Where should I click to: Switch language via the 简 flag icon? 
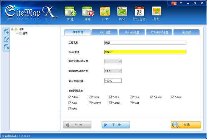174,3
